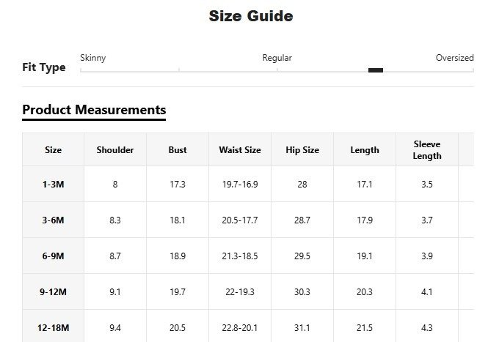488x342 pixels.
Task: Click the 19.7-16.9 waist size cell
Action: click(240, 185)
